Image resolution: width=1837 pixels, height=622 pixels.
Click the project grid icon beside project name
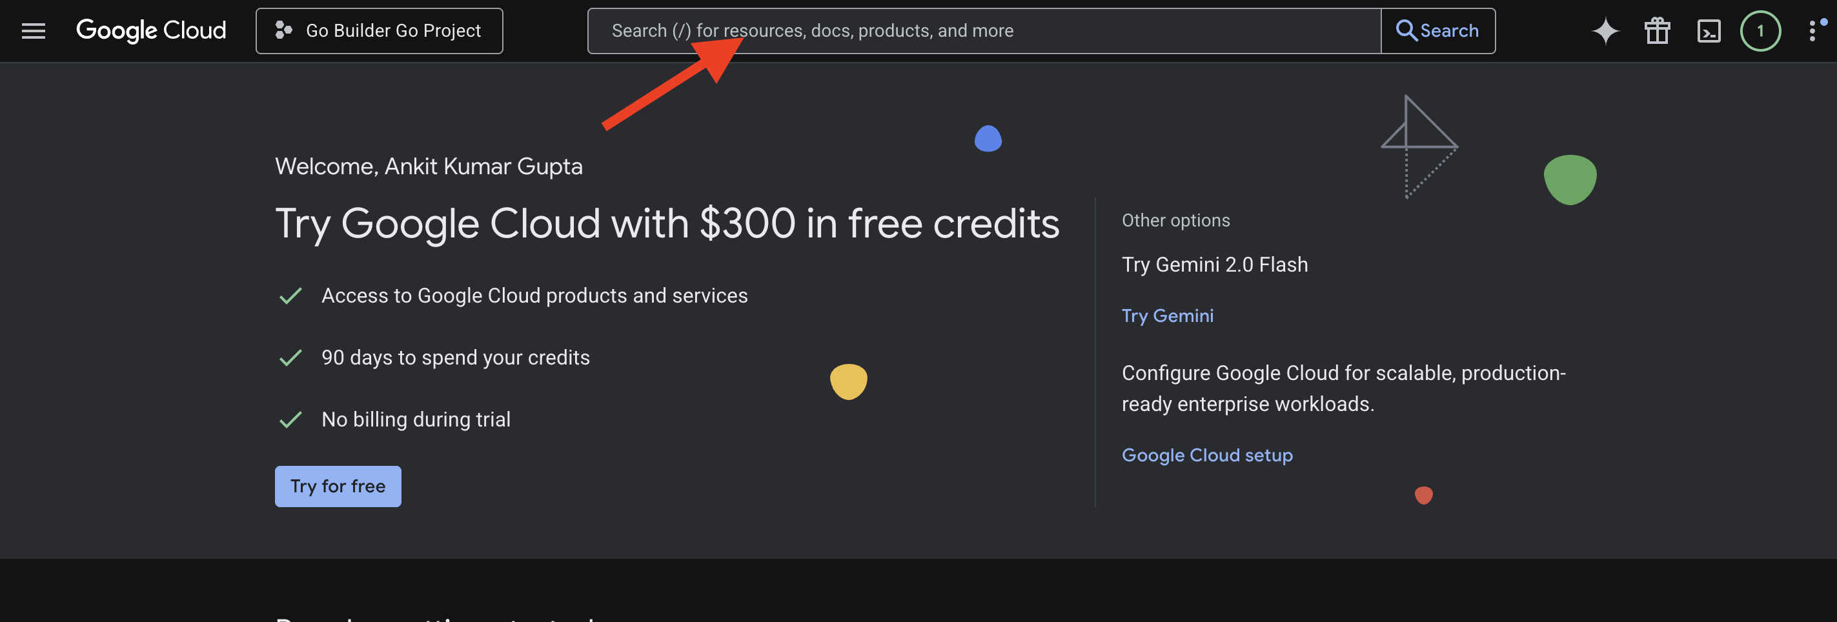(283, 30)
